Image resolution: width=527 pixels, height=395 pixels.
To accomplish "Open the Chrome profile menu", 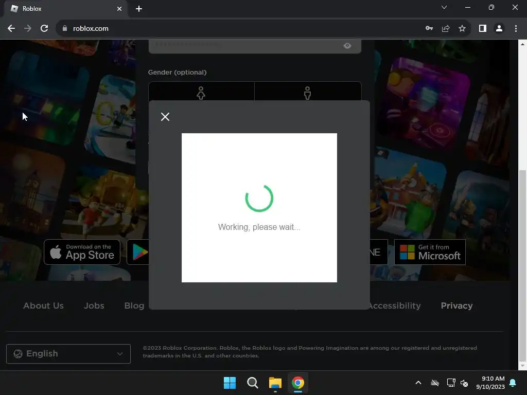I will 499,29.
